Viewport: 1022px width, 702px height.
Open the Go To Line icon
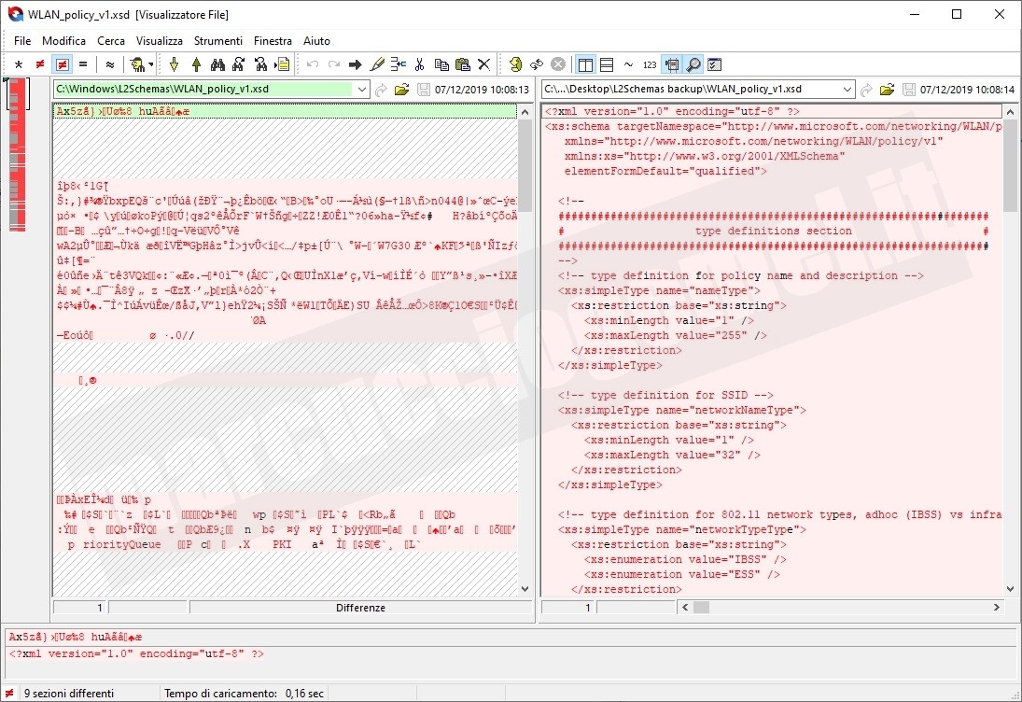282,64
